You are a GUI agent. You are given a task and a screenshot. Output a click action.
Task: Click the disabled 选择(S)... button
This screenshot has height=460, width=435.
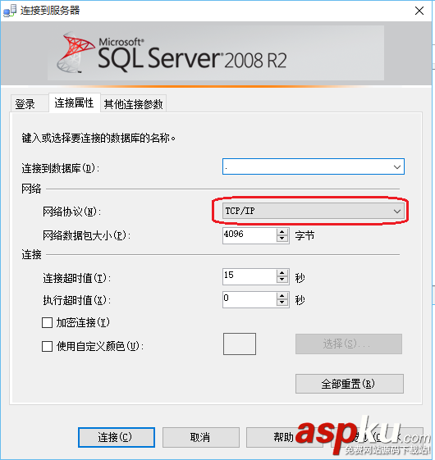point(349,344)
